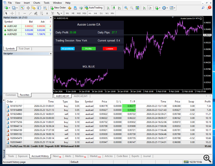This screenshot has height=166, width=215.
Task: Open the News terminal tab
Action: click(57, 156)
